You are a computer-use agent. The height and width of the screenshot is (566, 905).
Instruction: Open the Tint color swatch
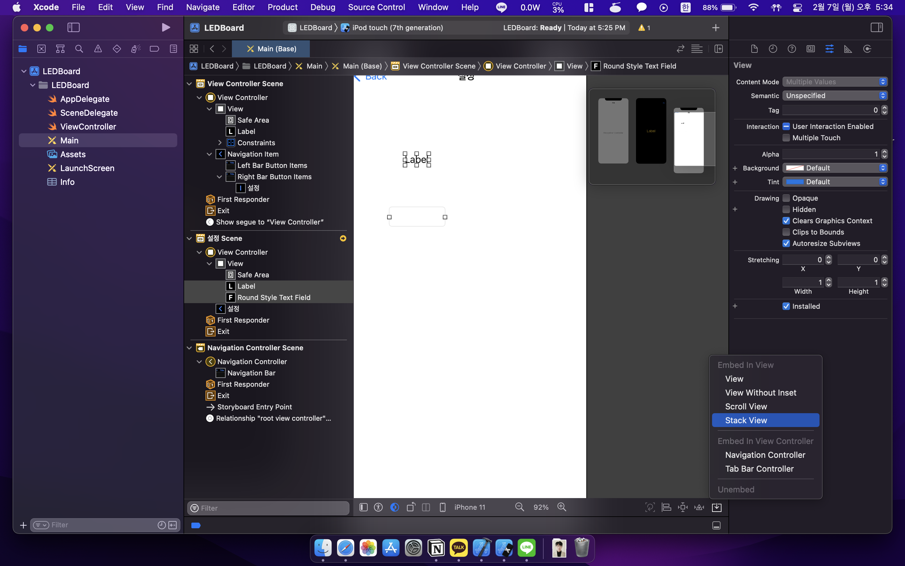coord(795,181)
